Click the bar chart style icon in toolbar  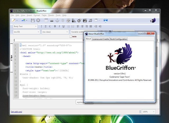click(74, 20)
